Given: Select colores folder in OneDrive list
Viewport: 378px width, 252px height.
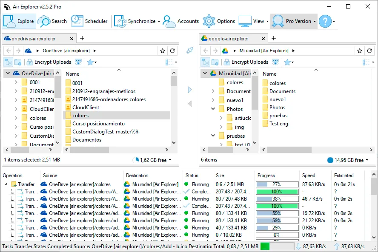Looking at the screenshot, I should click(x=117, y=116).
